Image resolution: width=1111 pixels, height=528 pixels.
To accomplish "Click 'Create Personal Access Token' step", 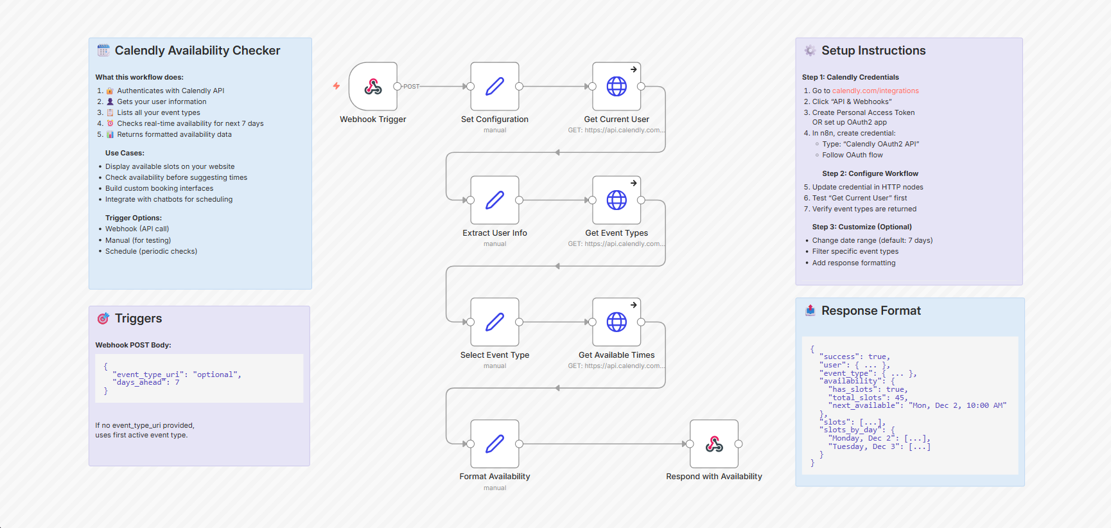I will point(863,112).
